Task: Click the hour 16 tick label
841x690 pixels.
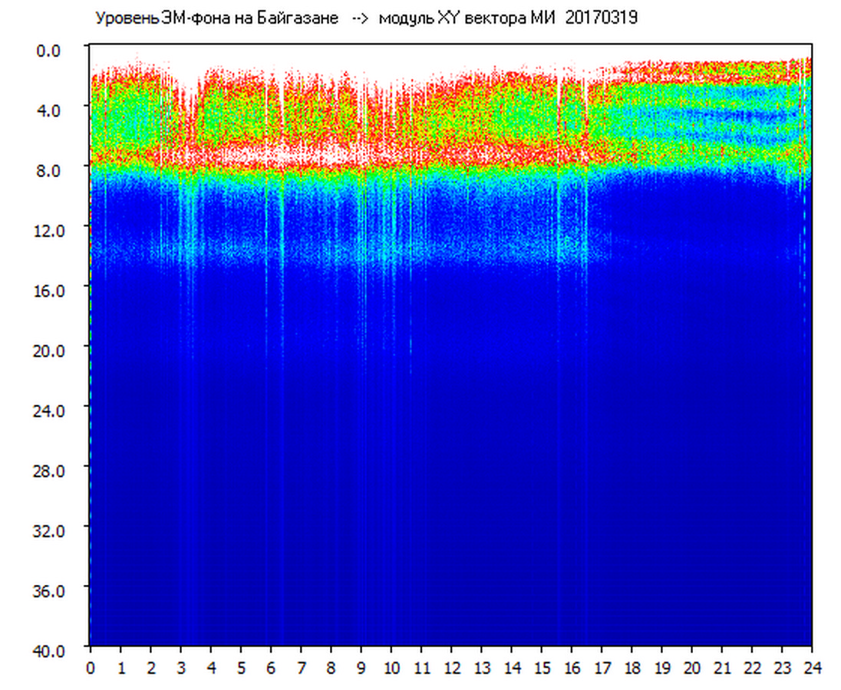Action: tap(572, 668)
